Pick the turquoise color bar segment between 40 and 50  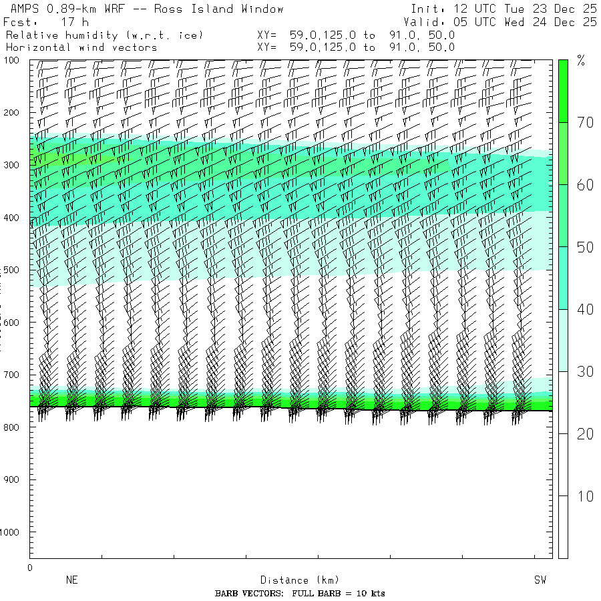pyautogui.click(x=563, y=278)
